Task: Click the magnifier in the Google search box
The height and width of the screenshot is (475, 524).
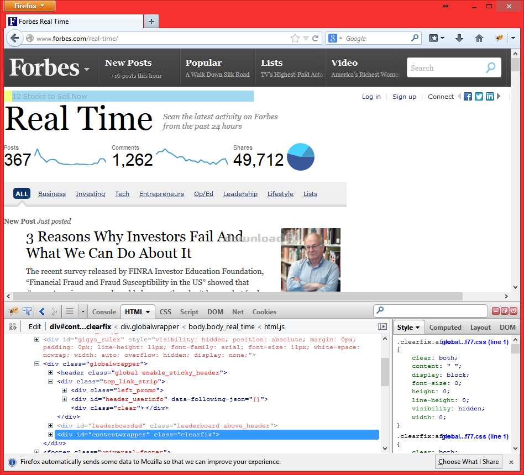Action: pyautogui.click(x=415, y=38)
